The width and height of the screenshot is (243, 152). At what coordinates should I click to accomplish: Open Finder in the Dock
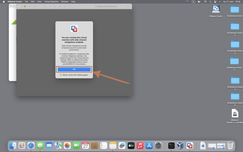pos(13,146)
